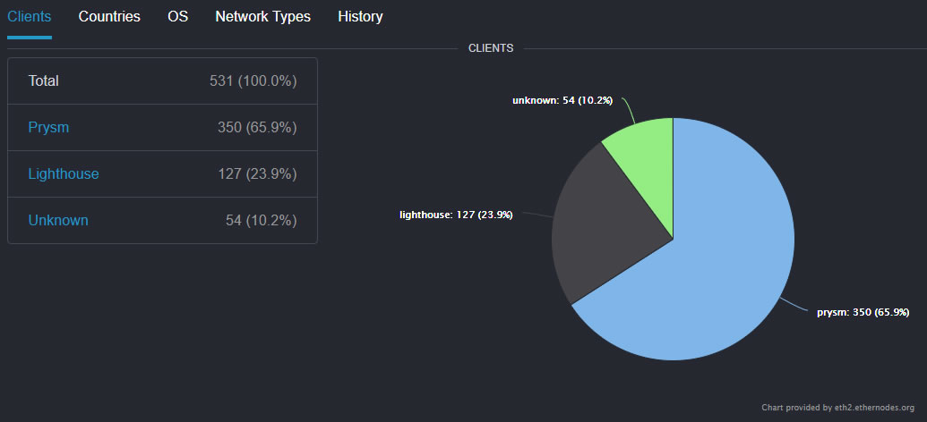
Task: Click the 127 (23.9%) Lighthouse count
Action: click(257, 174)
